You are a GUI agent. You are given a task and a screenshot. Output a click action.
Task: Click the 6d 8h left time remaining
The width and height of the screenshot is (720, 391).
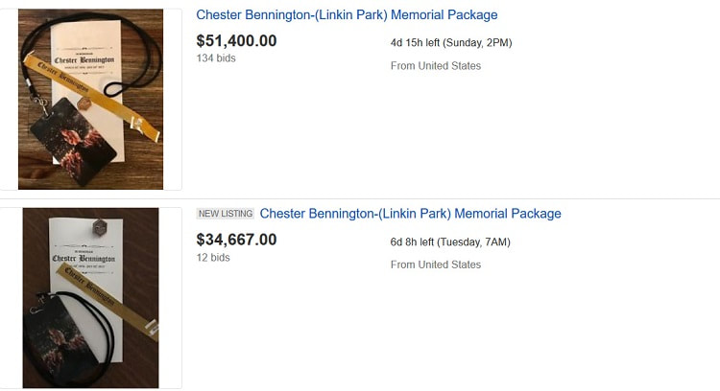tap(450, 242)
